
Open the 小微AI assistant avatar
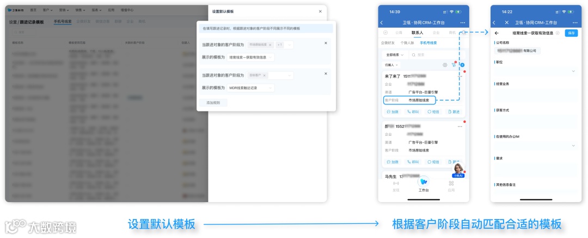coord(458,170)
